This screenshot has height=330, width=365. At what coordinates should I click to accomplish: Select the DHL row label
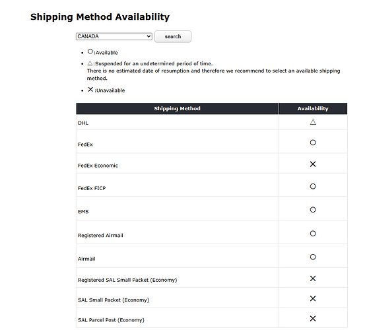click(x=83, y=123)
